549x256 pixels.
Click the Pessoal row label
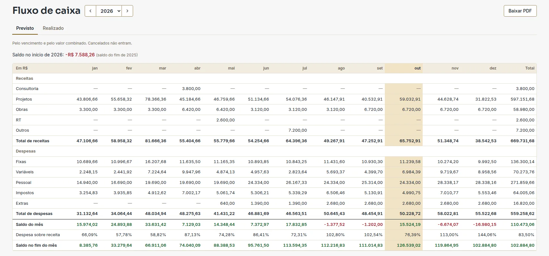coord(23,183)
